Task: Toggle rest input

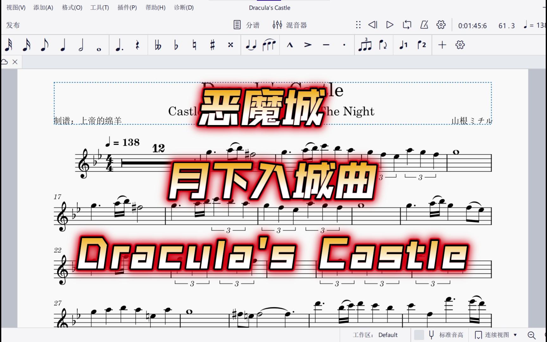Action: point(137,45)
